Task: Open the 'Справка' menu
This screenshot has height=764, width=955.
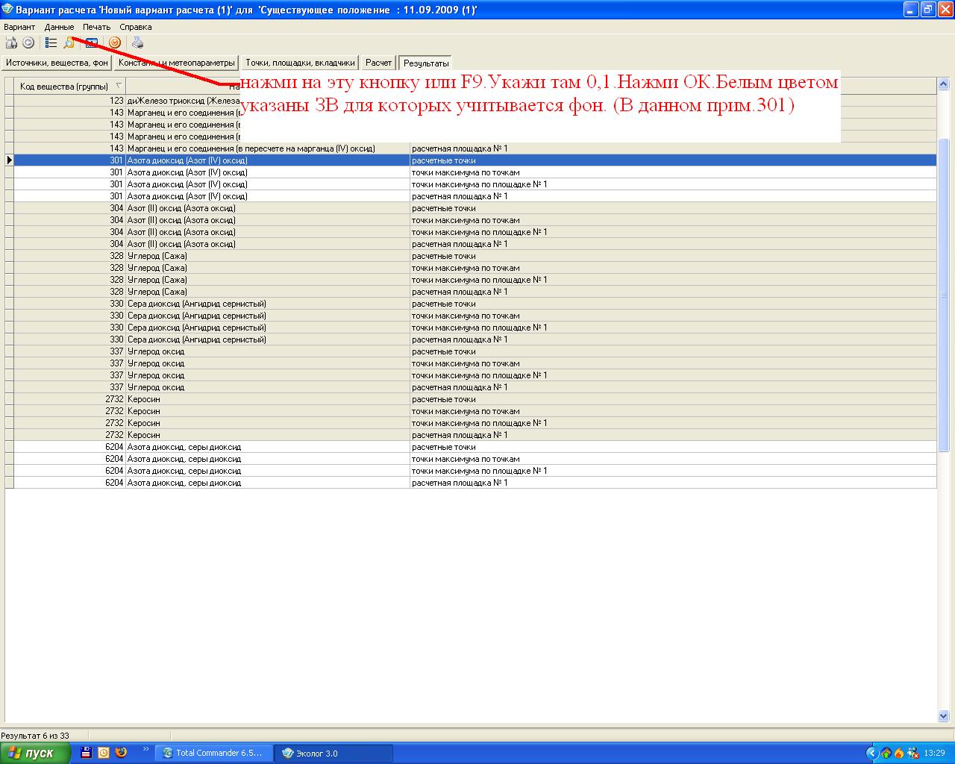Action: [x=135, y=27]
